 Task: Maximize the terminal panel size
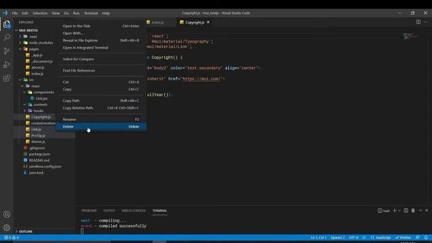pos(421,211)
